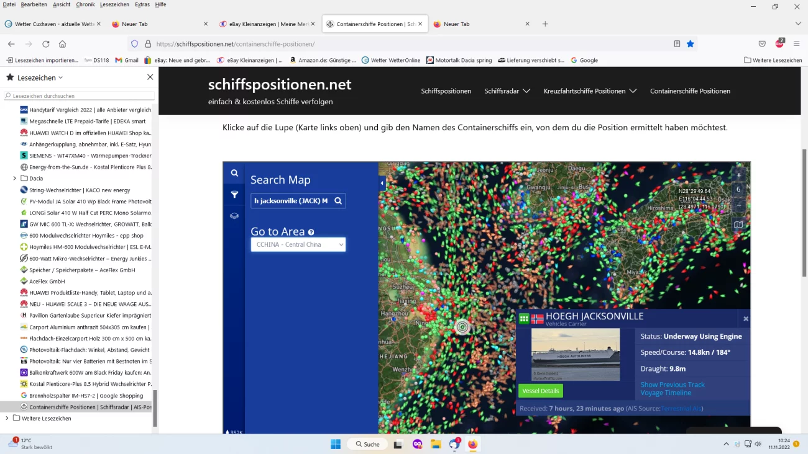Click search icon inside Search Map field
The height and width of the screenshot is (454, 808).
pos(338,201)
